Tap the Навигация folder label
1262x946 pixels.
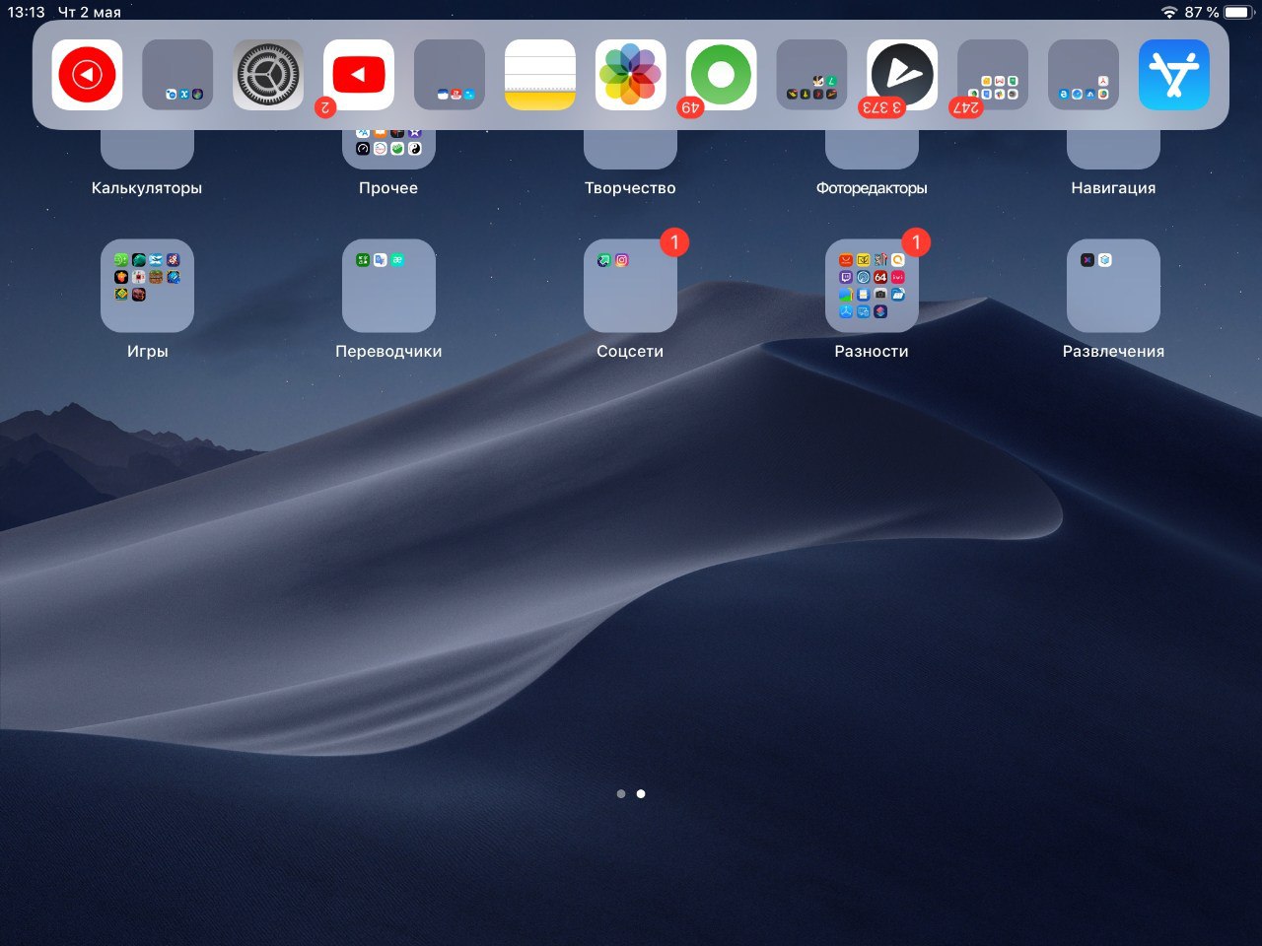1113,188
